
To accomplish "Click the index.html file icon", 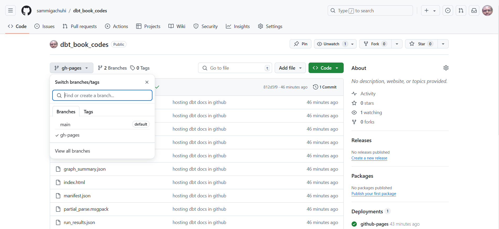I will tap(58, 182).
